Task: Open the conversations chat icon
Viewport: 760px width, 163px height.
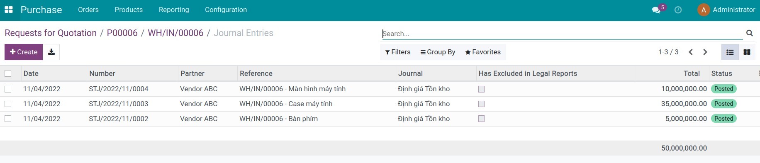Action: (656, 10)
